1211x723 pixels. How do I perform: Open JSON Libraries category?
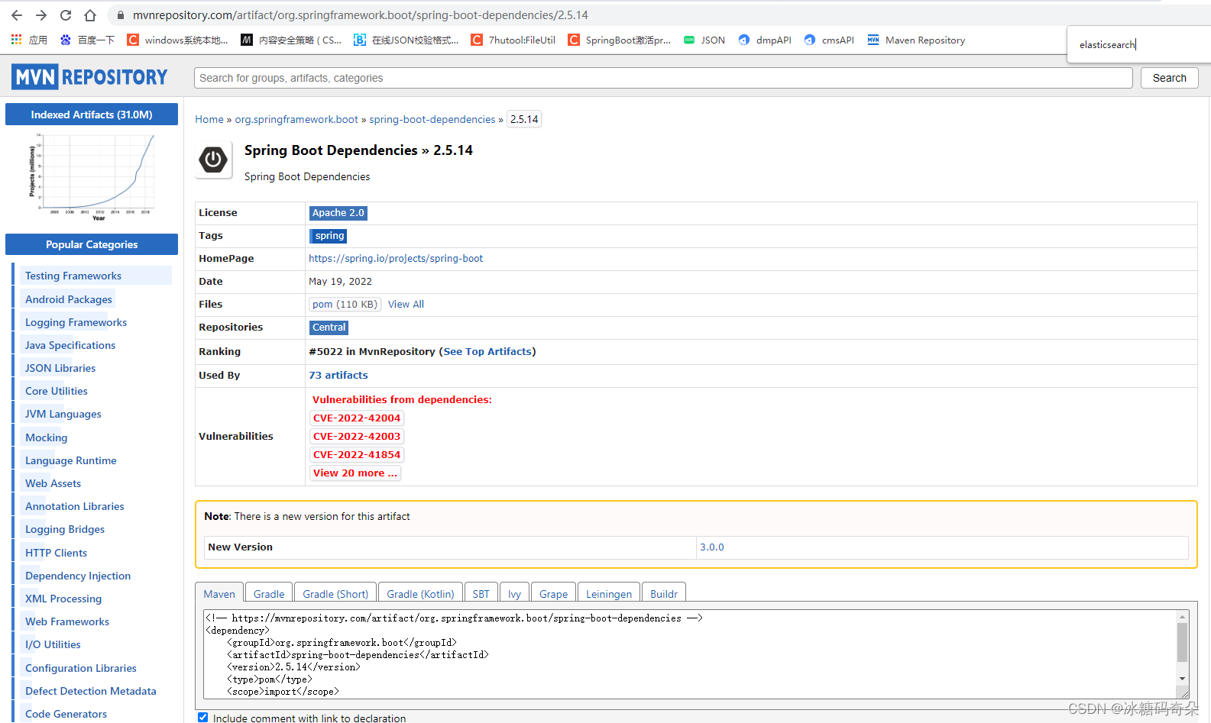(60, 368)
